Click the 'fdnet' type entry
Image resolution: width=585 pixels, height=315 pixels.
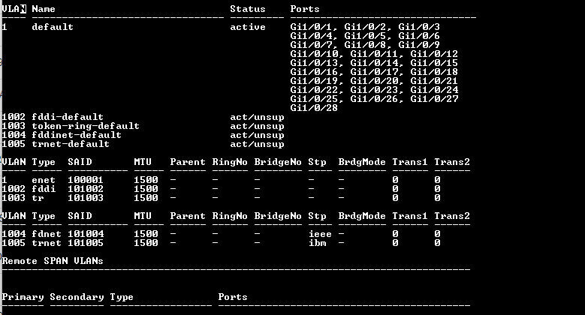coord(47,234)
